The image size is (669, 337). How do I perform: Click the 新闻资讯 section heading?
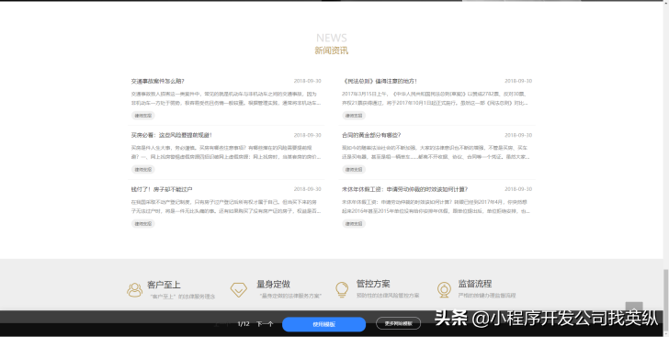[x=332, y=51]
